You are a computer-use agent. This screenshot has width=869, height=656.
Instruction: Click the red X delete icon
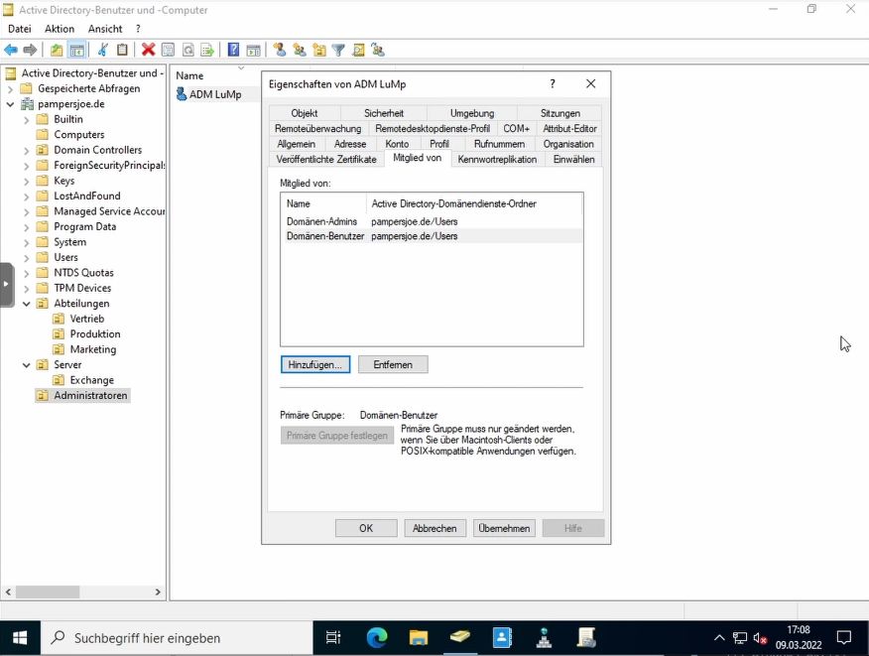[148, 50]
